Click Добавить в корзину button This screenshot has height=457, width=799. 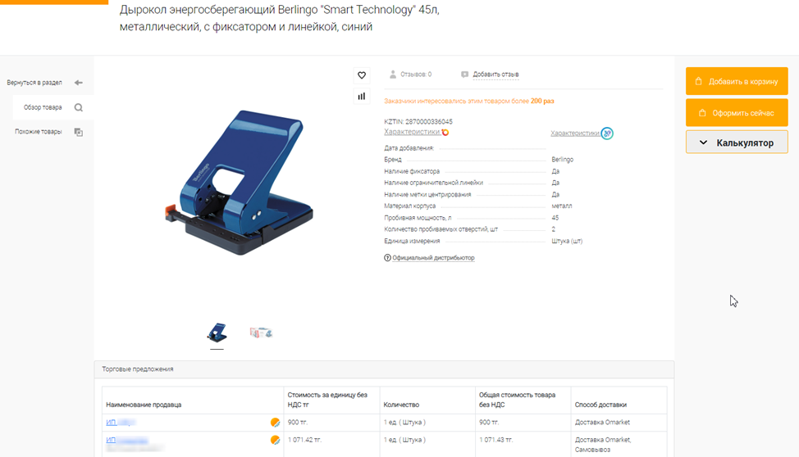[737, 81]
